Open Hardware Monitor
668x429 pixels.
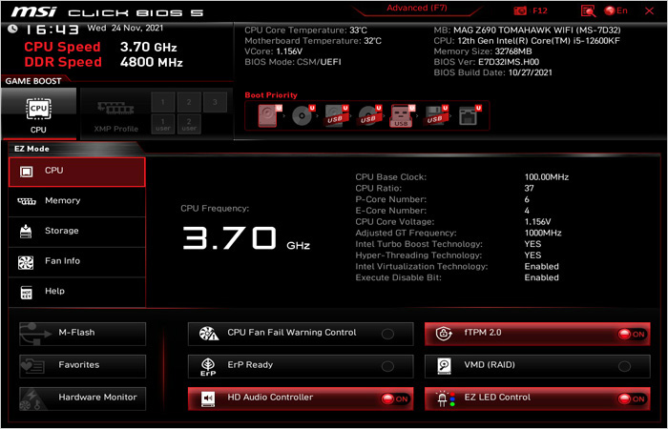pyautogui.click(x=83, y=398)
